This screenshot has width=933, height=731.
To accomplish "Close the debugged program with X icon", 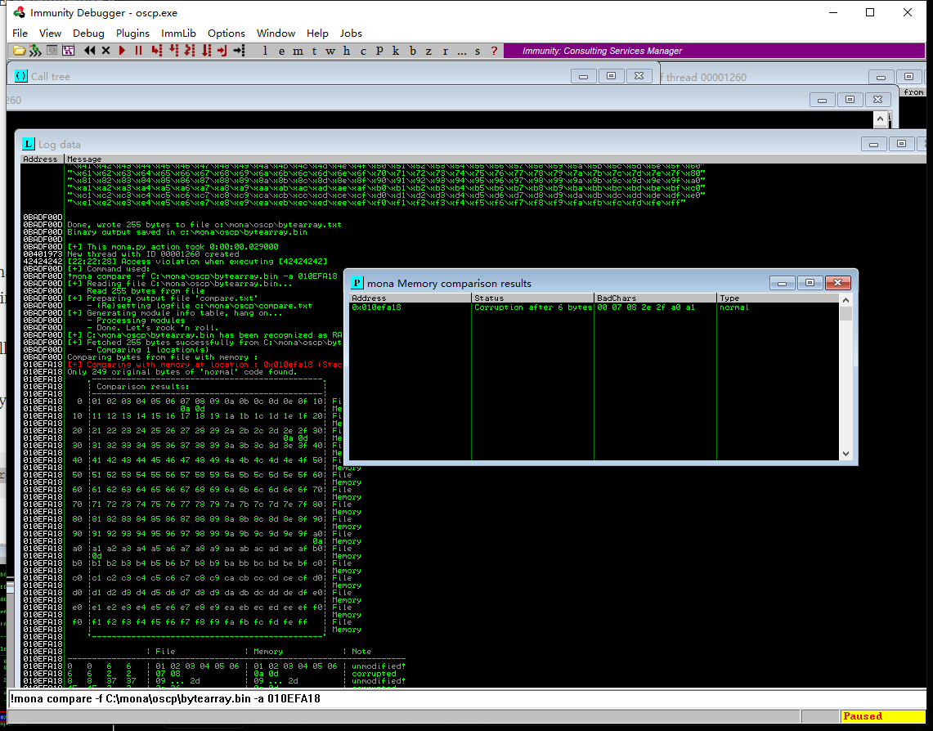I will [x=106, y=51].
